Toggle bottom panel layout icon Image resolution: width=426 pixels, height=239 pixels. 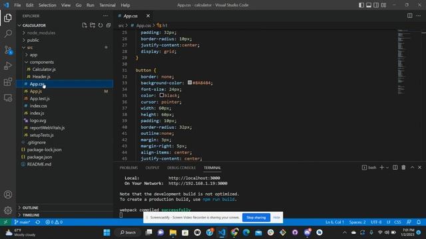tap(369, 5)
